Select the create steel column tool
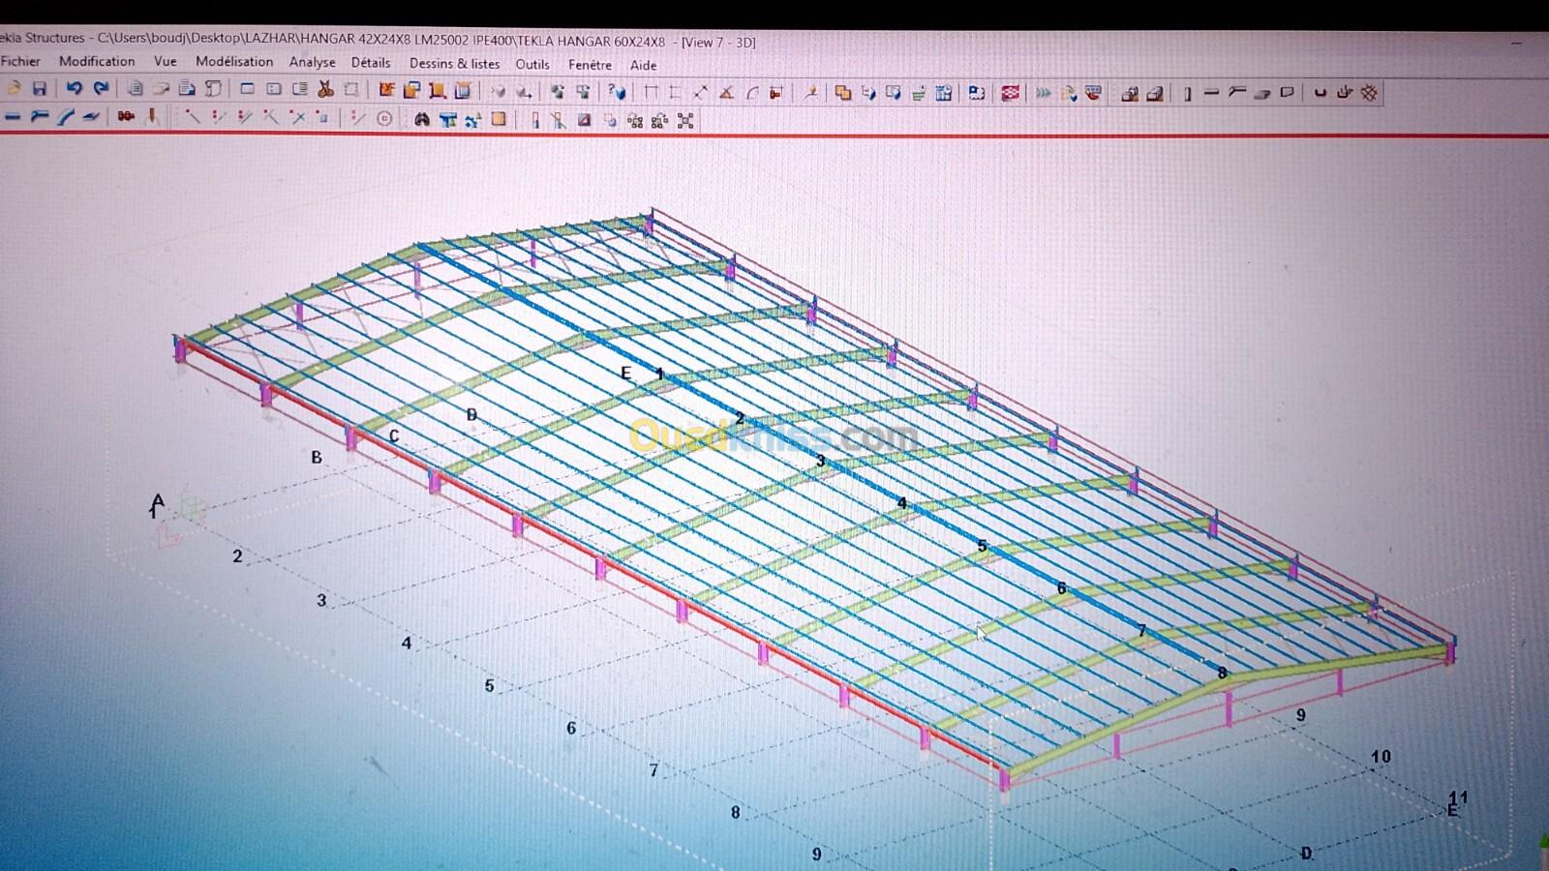 (1187, 94)
